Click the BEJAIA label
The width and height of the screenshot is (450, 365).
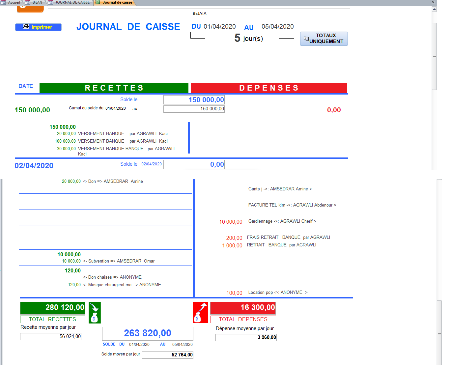[200, 14]
